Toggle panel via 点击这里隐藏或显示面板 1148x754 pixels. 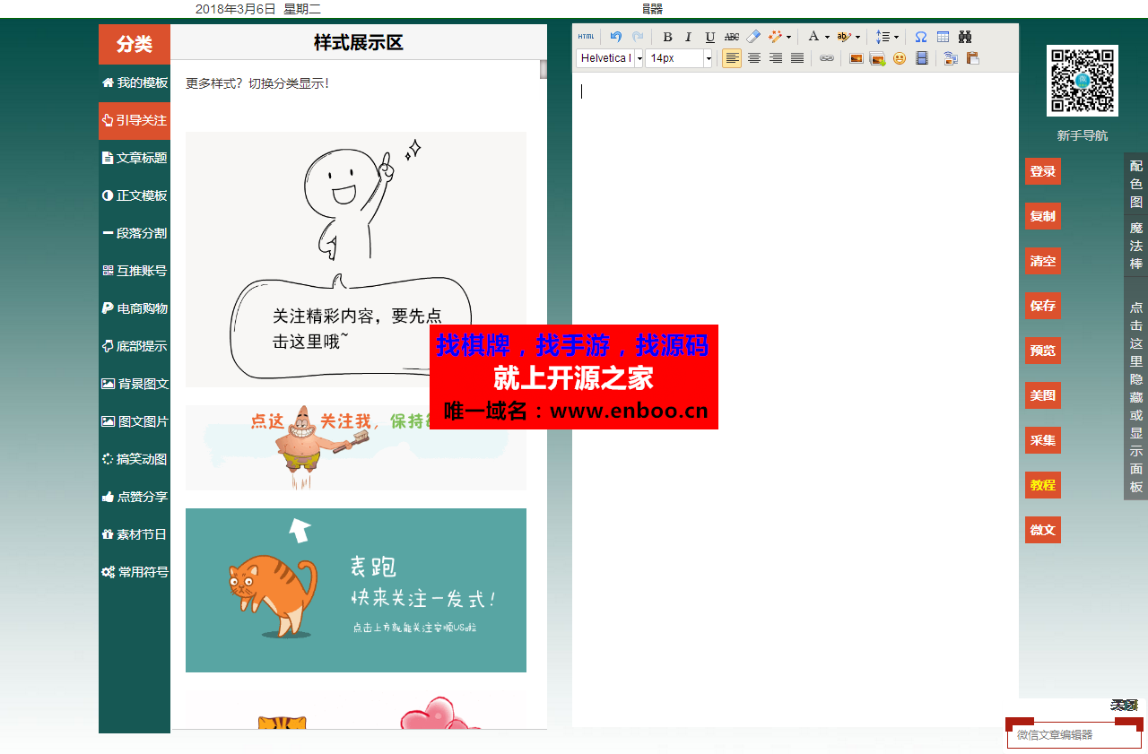(x=1136, y=389)
